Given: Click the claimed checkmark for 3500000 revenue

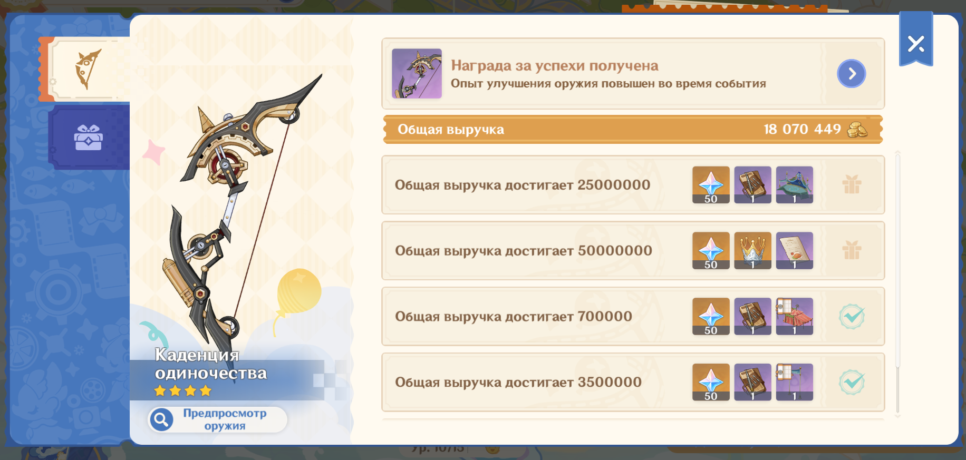Looking at the screenshot, I should (x=852, y=383).
